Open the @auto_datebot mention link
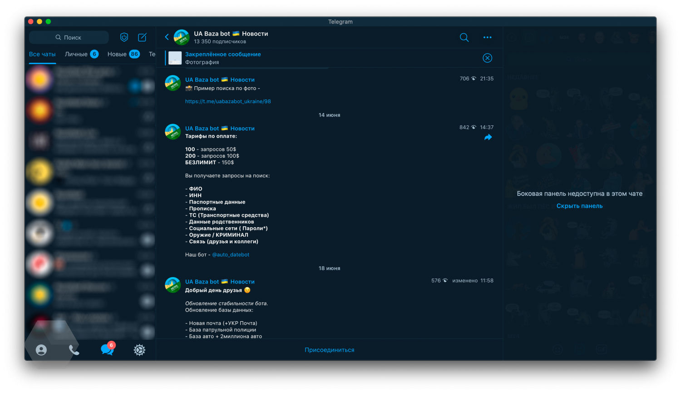This screenshot has width=681, height=393. (231, 255)
